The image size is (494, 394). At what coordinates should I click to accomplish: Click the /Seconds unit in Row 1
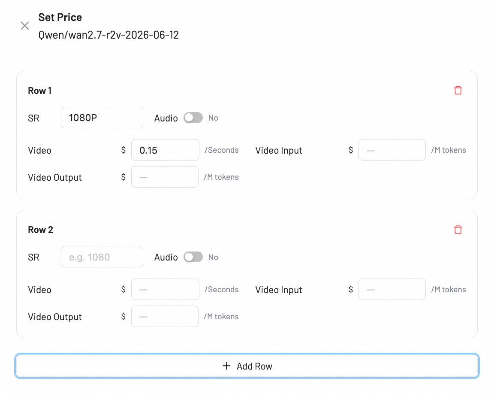(222, 150)
